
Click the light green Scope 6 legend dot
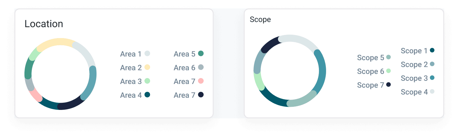(388, 71)
